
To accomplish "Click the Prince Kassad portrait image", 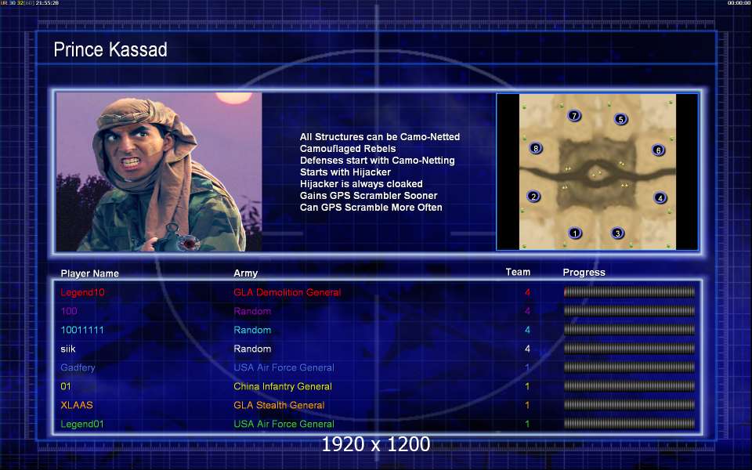I will [159, 172].
